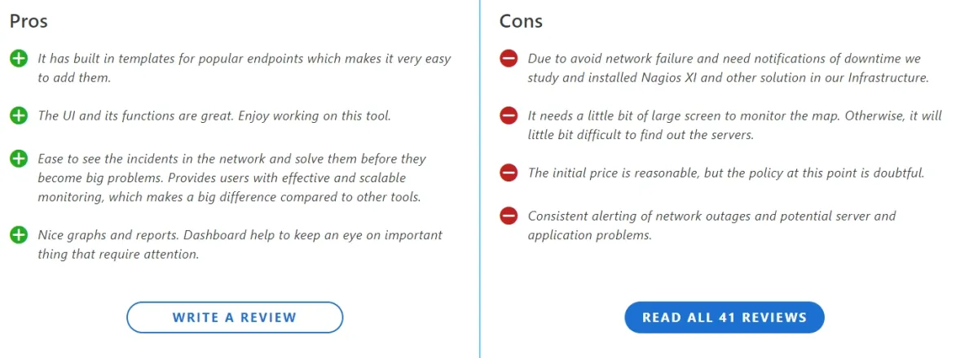Click the Cons heading
978x358 pixels.
tap(521, 21)
